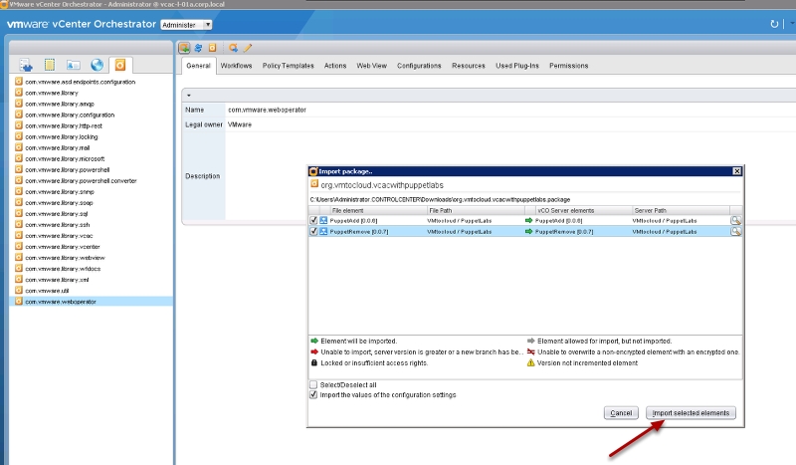This screenshot has width=796, height=465.
Task: Open the Authorizations view tab in the left panel
Action: (73, 65)
